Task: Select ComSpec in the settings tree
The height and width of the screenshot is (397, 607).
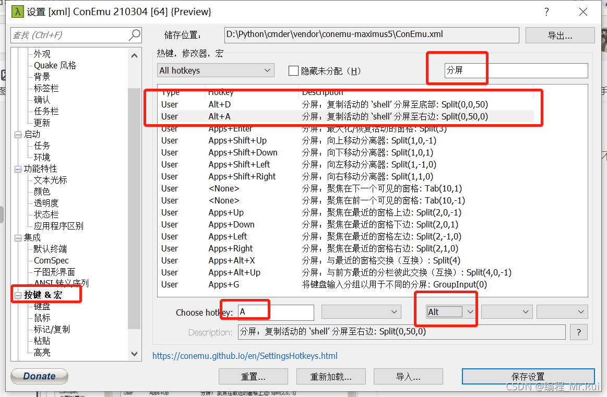Action: (x=51, y=260)
